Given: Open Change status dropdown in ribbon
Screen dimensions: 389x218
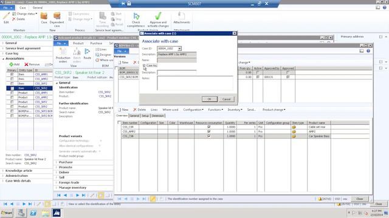Looking at the screenshot, I should click(x=24, y=14).
